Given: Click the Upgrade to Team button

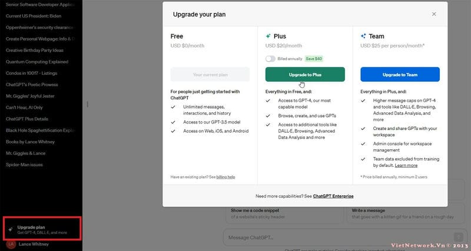Looking at the screenshot, I should pyautogui.click(x=400, y=75).
